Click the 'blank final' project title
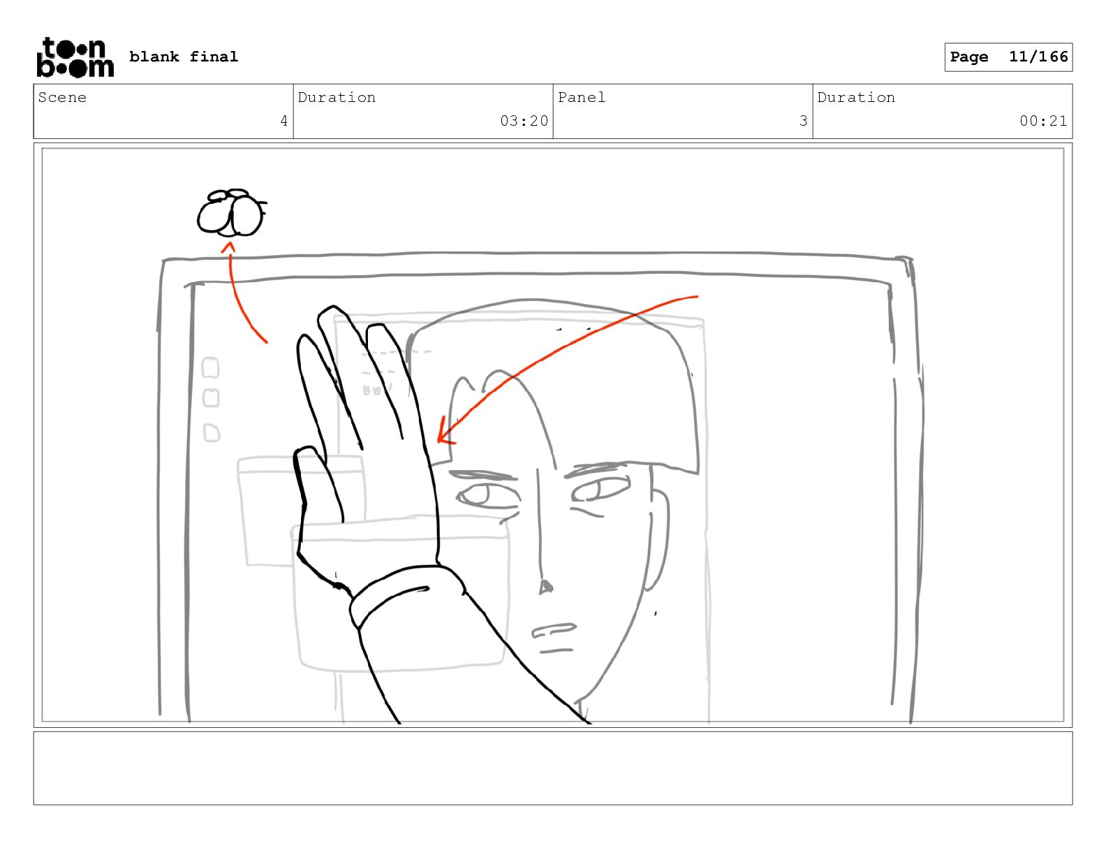 [184, 57]
